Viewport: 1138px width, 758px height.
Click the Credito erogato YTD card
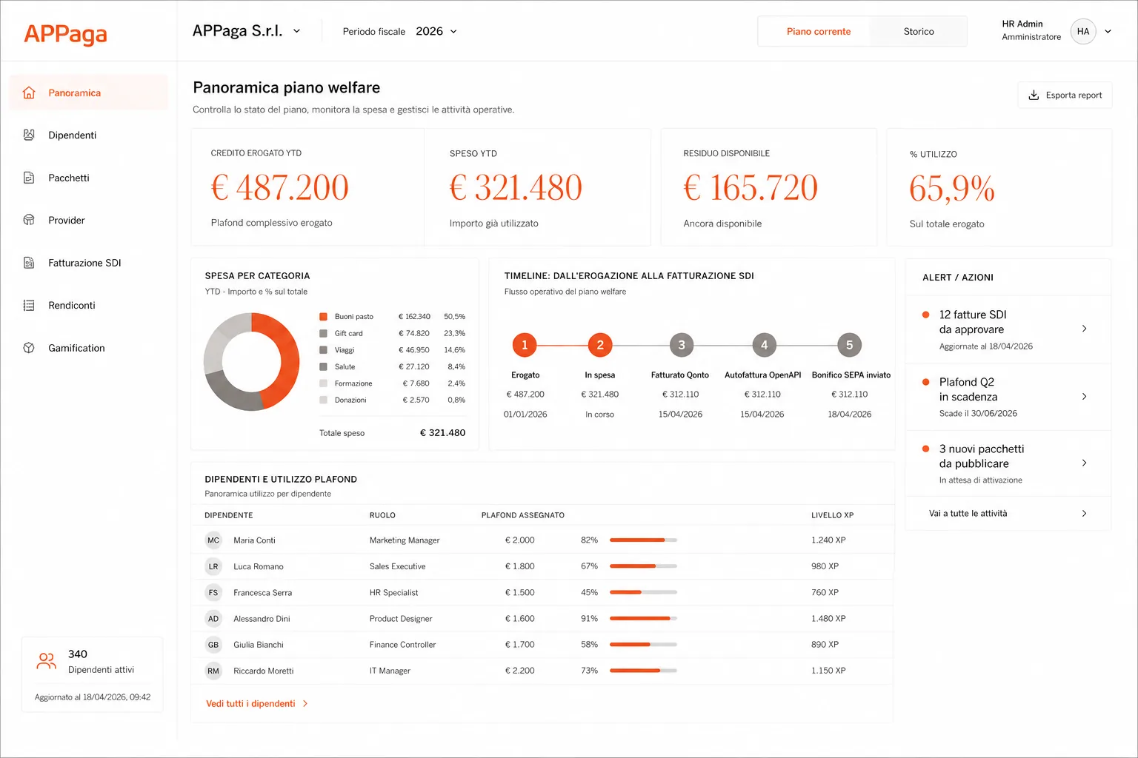[307, 187]
